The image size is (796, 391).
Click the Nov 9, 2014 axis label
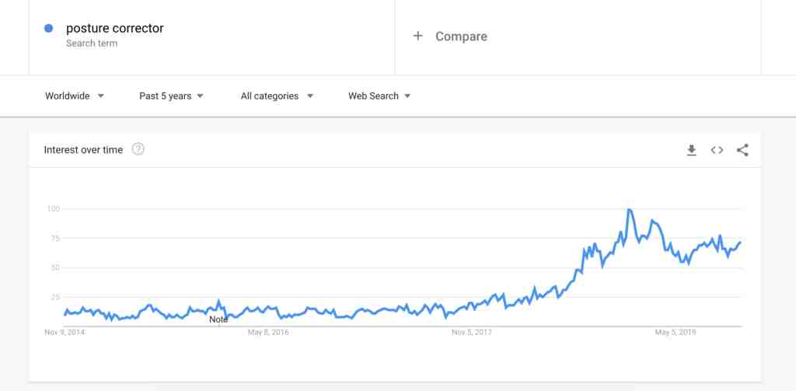[x=65, y=333]
